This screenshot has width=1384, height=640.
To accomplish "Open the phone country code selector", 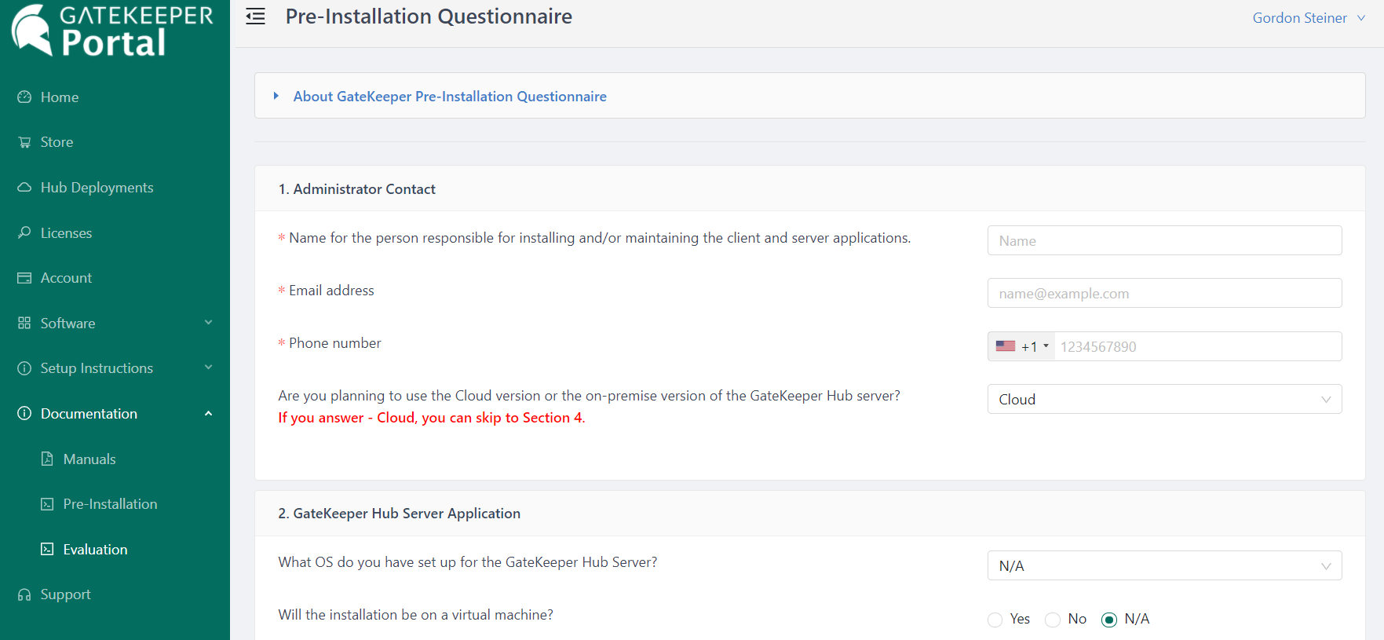I will (1021, 346).
